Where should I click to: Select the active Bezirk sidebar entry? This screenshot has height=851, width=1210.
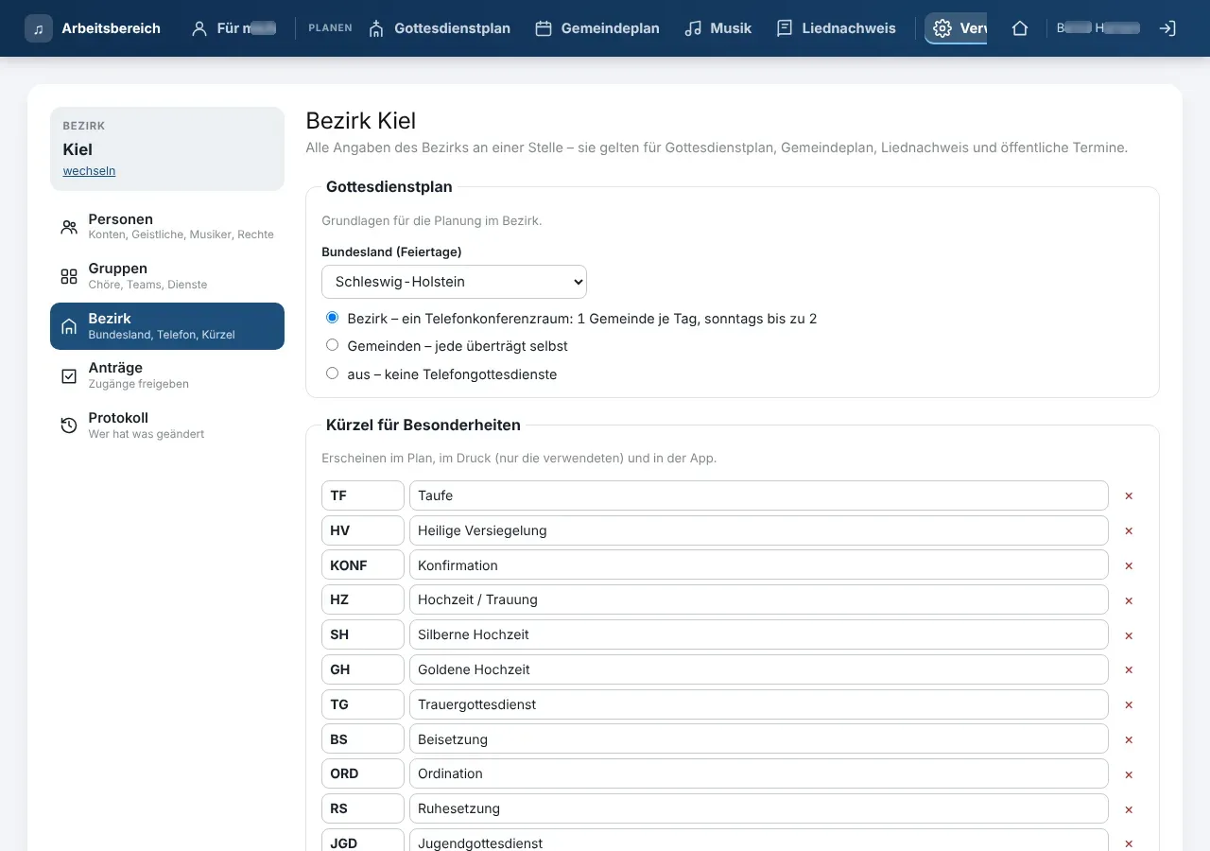click(x=167, y=326)
